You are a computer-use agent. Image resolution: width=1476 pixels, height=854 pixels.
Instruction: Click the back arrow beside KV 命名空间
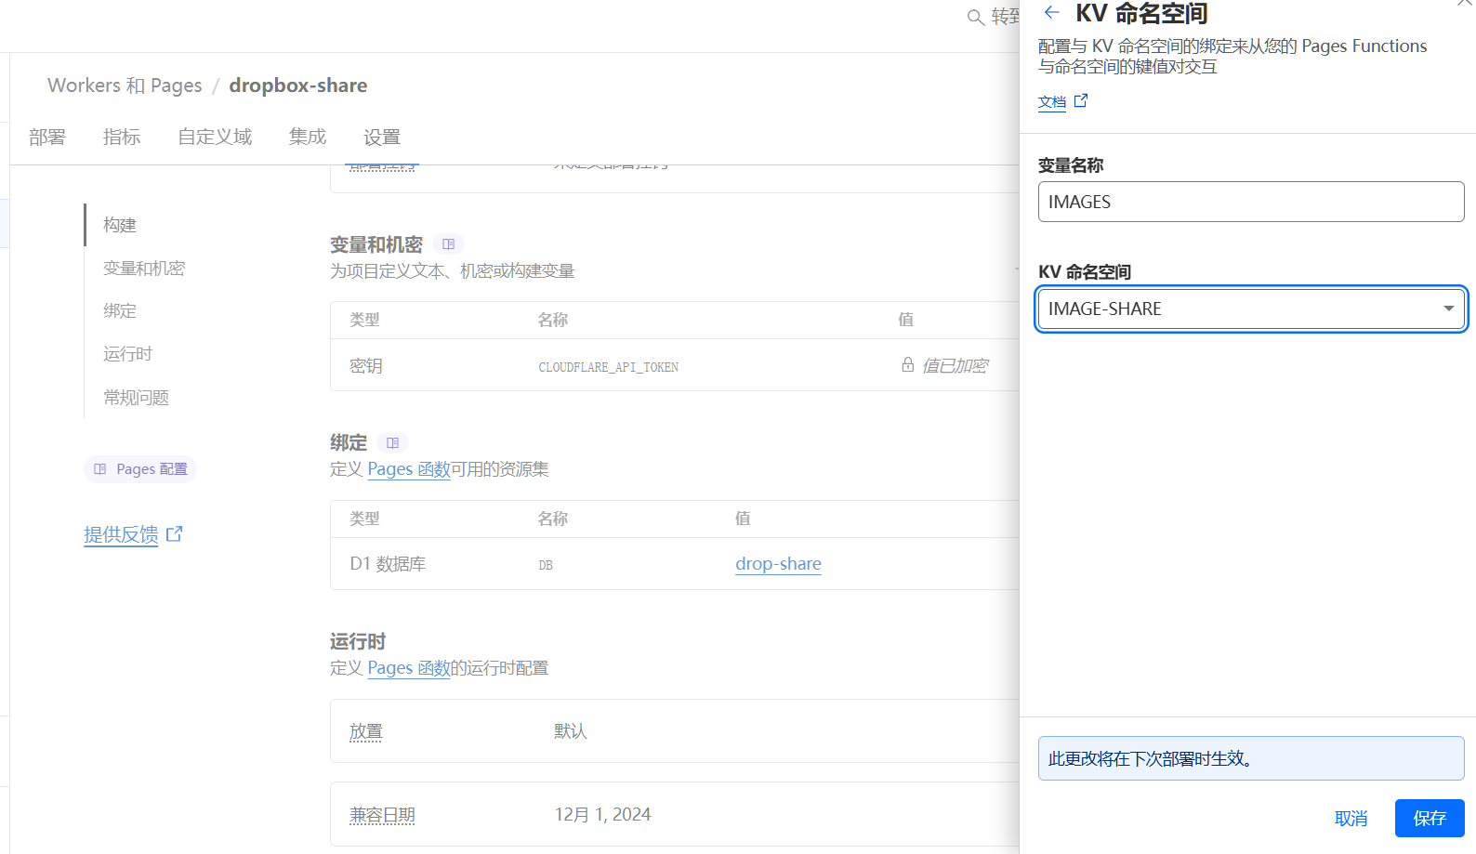pyautogui.click(x=1051, y=12)
